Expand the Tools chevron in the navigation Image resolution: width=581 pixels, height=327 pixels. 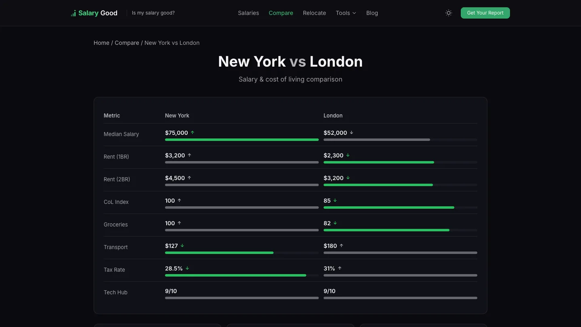(354, 13)
